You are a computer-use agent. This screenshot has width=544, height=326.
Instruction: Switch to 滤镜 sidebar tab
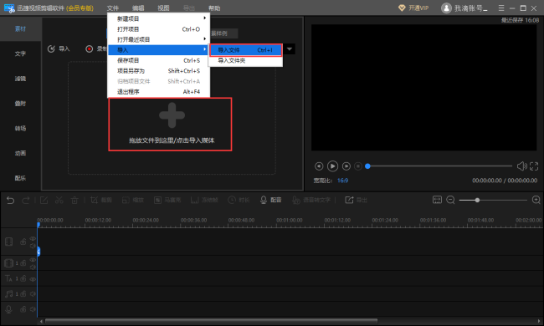[20, 79]
